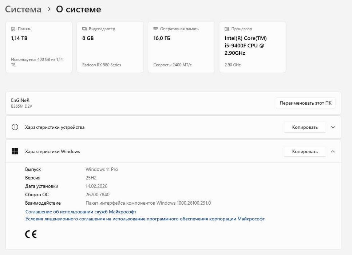
Task: Expand Характеристики устройства chevron
Action: coord(333,127)
